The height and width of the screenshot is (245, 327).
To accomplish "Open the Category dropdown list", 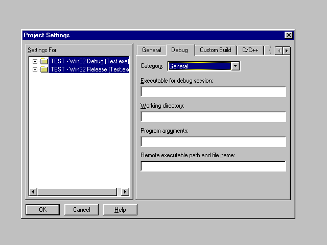I will click(x=235, y=66).
